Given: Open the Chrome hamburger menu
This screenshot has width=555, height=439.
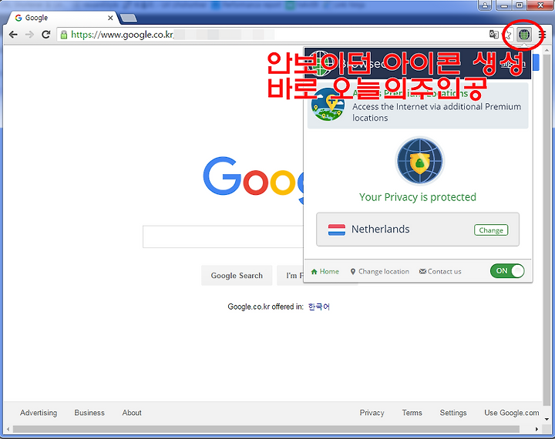Looking at the screenshot, I should [x=542, y=35].
